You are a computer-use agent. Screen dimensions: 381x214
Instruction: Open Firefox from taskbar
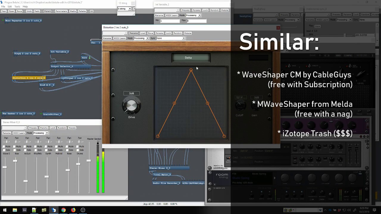click(x=73, y=210)
